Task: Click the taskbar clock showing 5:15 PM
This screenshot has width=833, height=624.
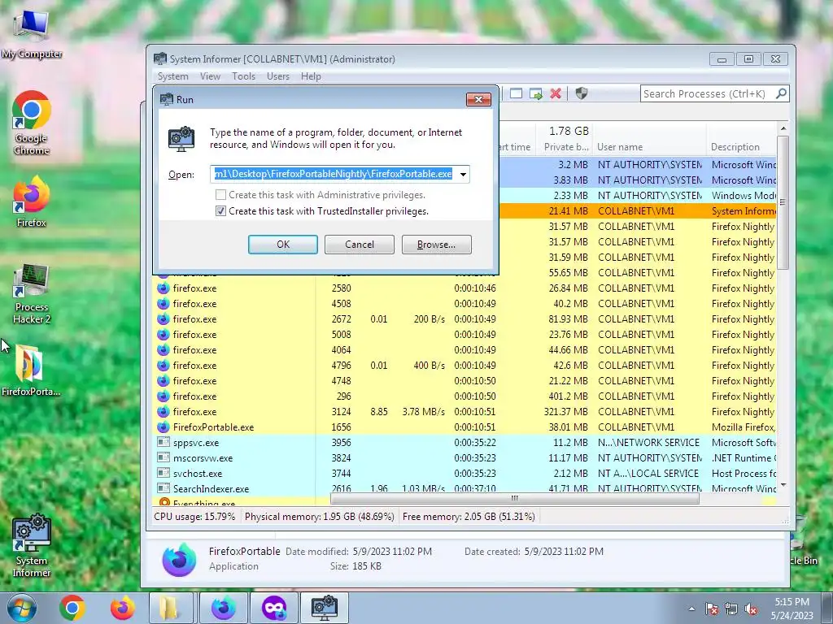Action: pyautogui.click(x=792, y=609)
